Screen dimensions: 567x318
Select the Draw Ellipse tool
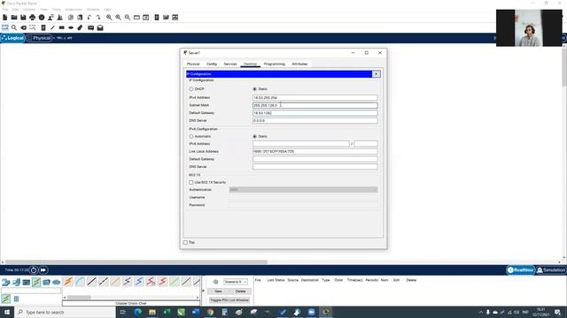point(71,27)
